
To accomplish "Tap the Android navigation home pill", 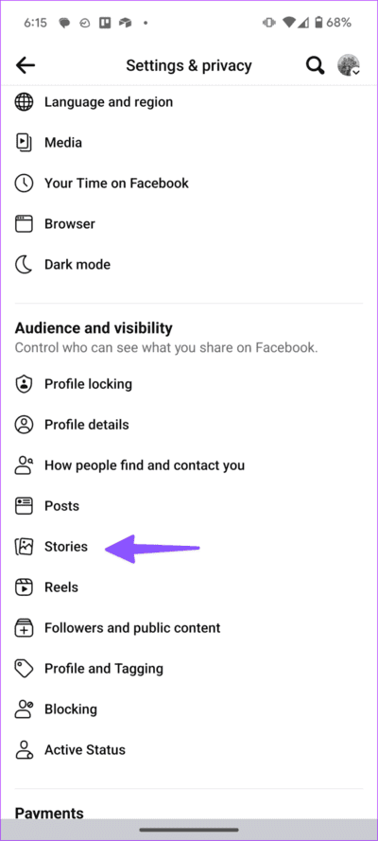I will tap(189, 831).
